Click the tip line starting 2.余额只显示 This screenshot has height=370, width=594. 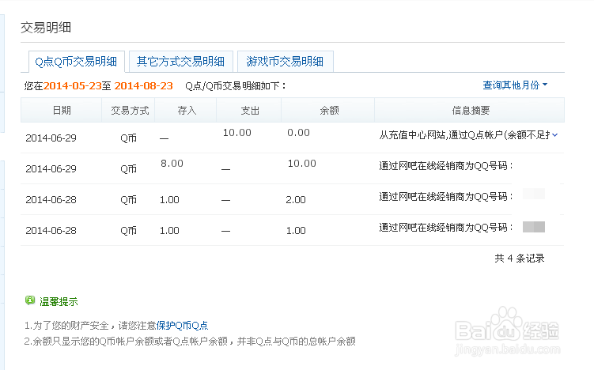point(190,342)
